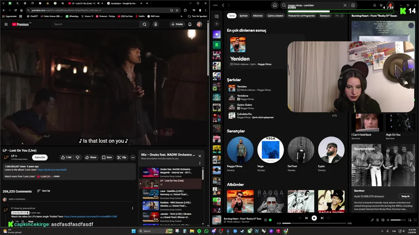Viewport: 419px width, 235px height.
Task: Open Spotify queue icon
Action: click(x=377, y=220)
